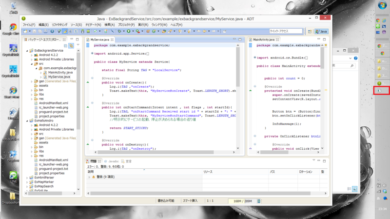Click the Open Type folder icon
390x219 pixels.
(x=164, y=31)
